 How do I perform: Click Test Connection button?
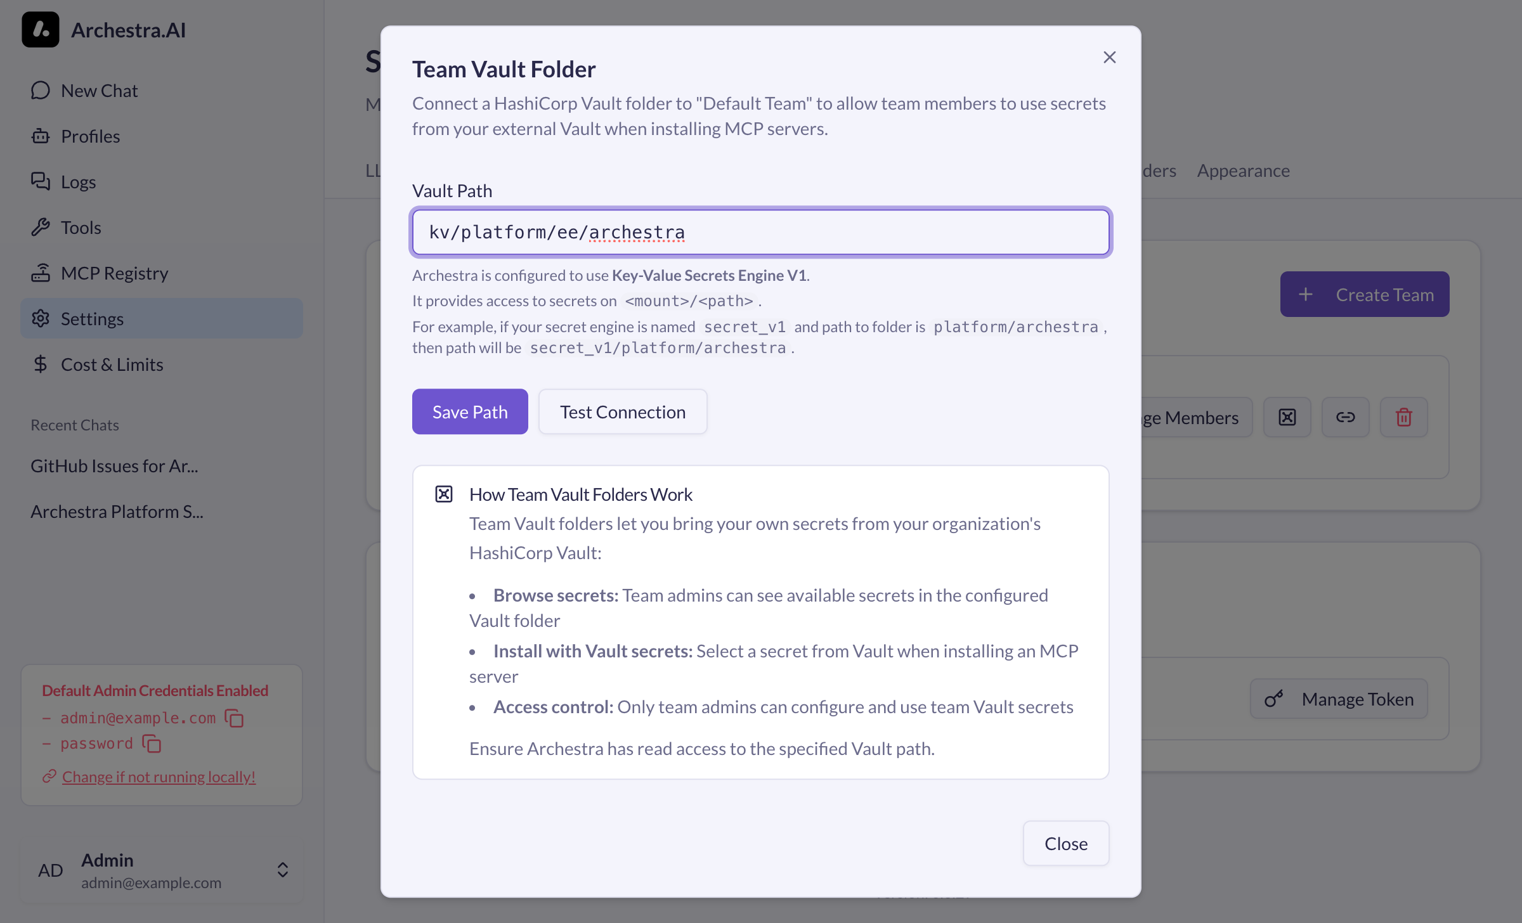pos(622,412)
